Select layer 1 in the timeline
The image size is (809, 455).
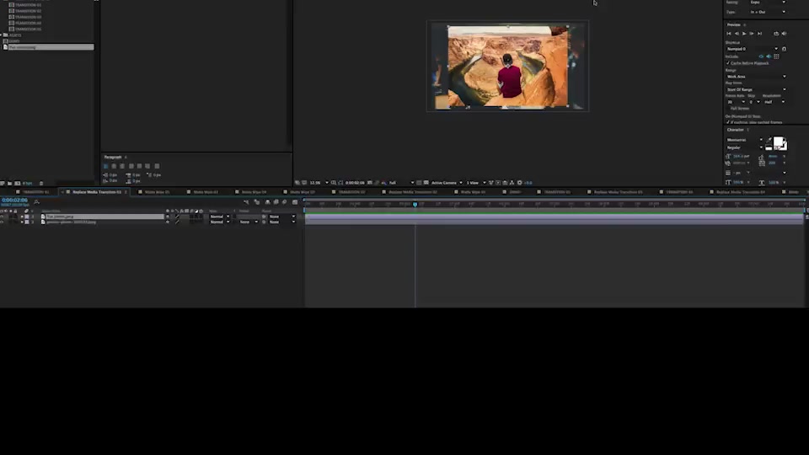[103, 217]
